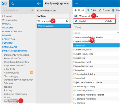Expand KOMUNIKACJA section
This screenshot has width=120, height=104.
point(10,47)
